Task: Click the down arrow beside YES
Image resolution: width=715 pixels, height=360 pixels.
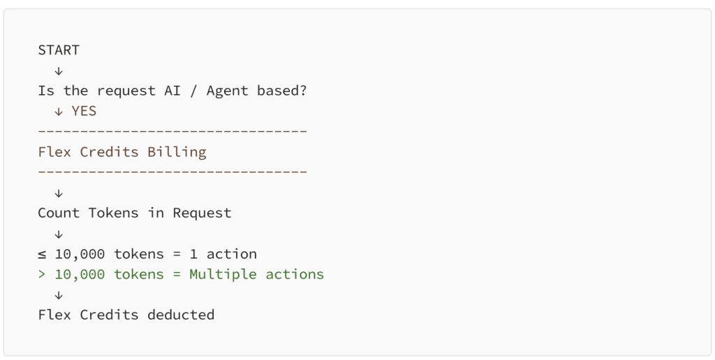Action: [x=59, y=112]
